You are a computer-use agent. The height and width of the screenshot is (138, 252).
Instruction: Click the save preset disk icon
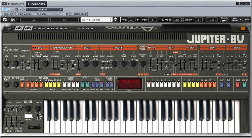click(x=5, y=20)
